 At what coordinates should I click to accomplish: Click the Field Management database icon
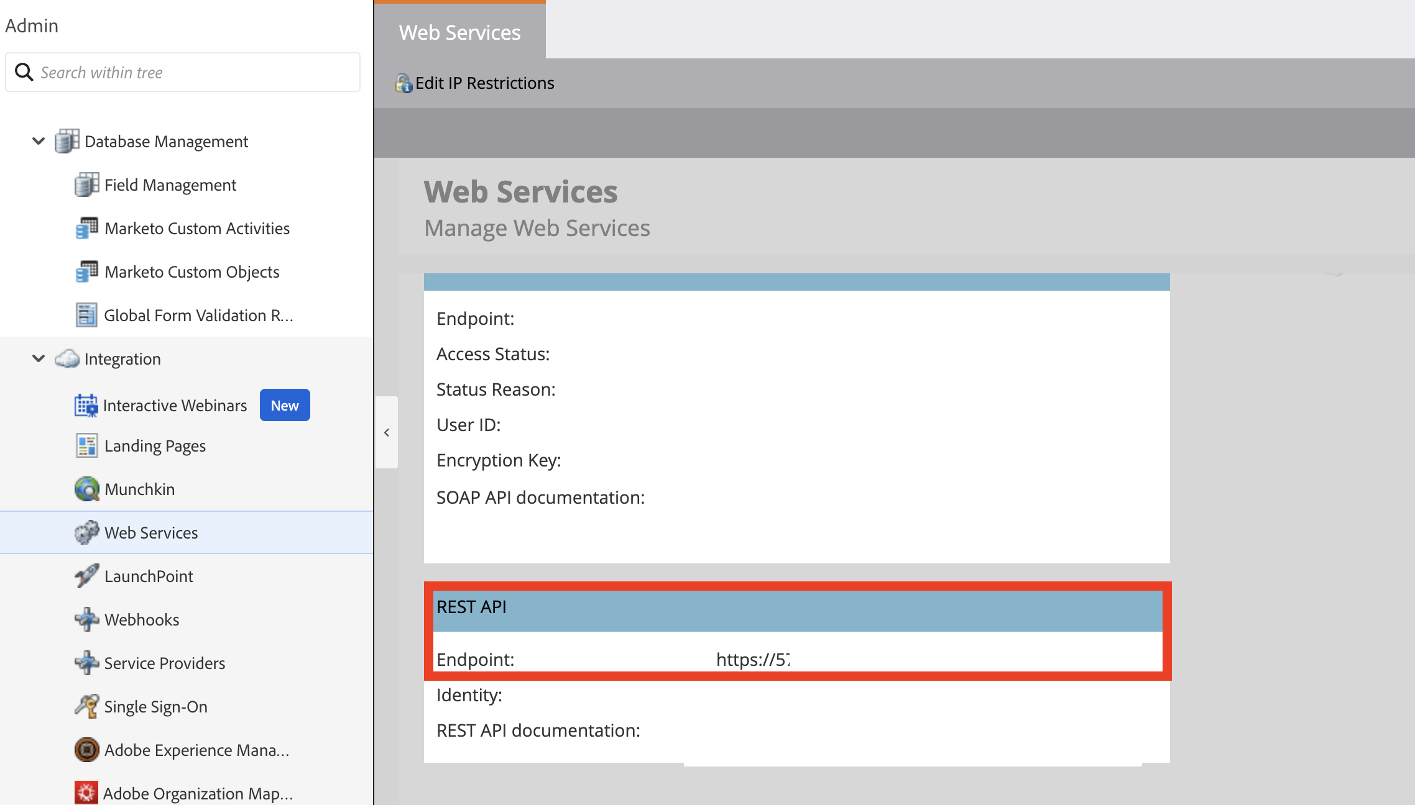(x=86, y=184)
